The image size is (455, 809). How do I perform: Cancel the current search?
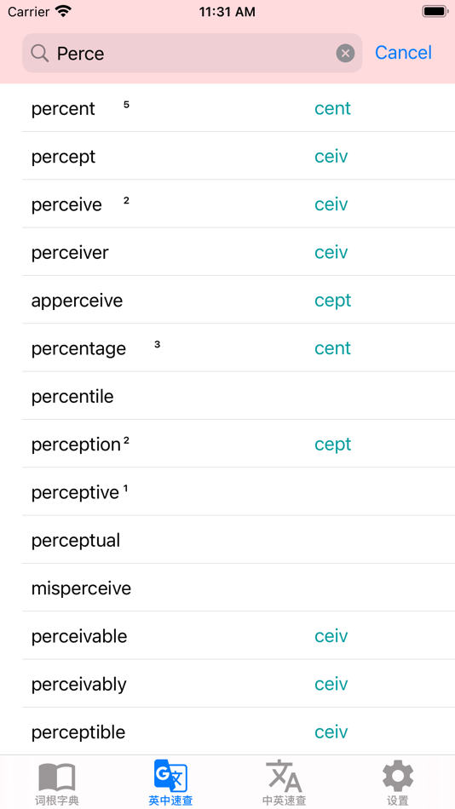coord(403,53)
